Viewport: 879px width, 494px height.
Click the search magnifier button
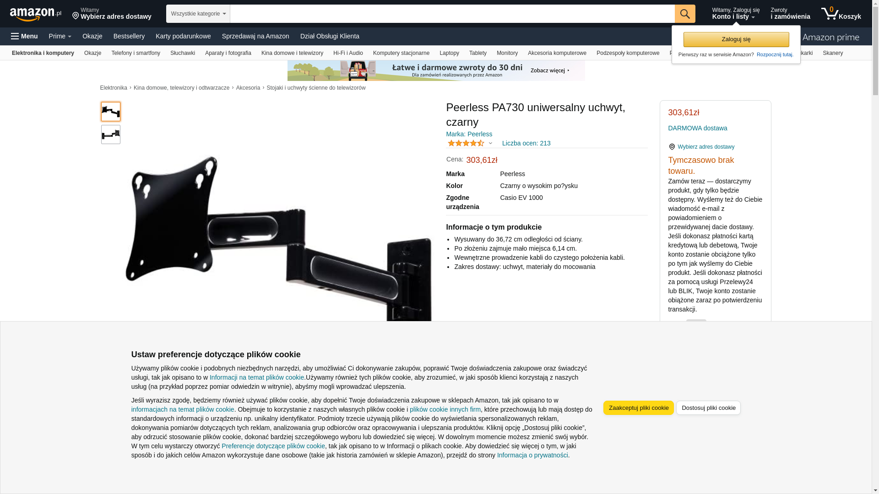(x=684, y=14)
